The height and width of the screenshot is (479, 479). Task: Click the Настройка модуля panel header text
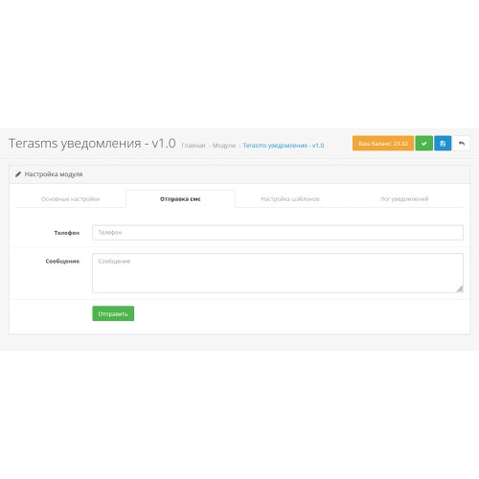(x=54, y=174)
